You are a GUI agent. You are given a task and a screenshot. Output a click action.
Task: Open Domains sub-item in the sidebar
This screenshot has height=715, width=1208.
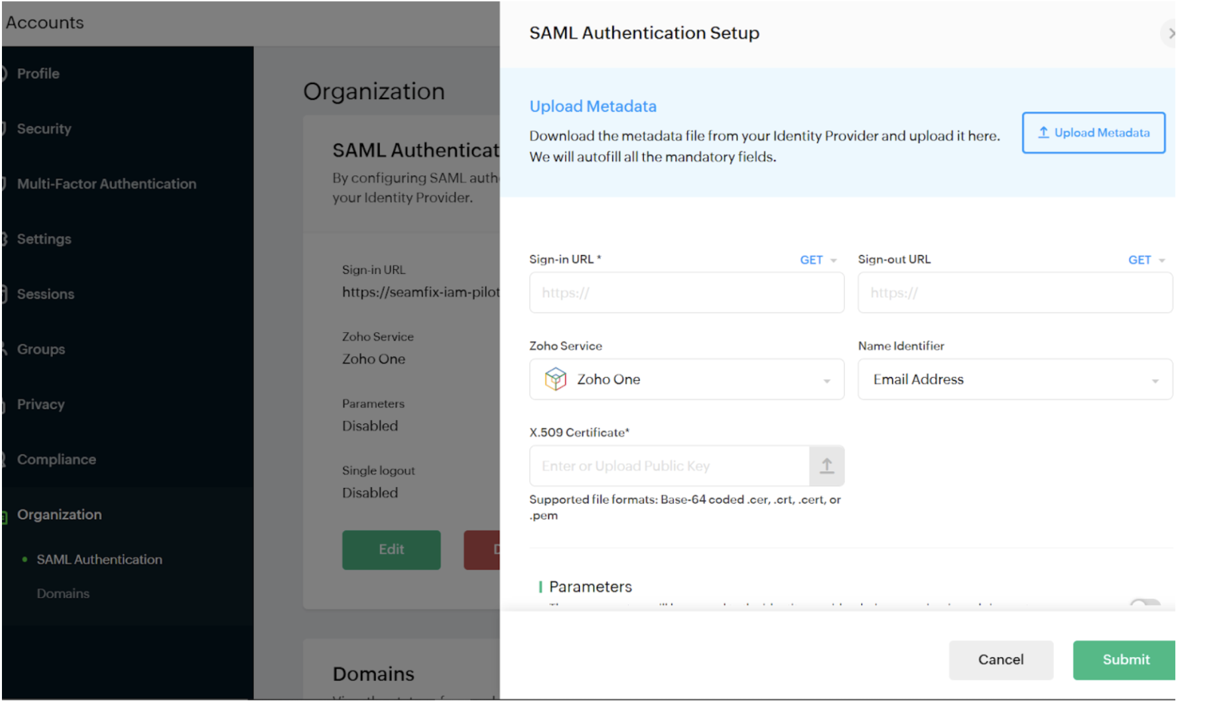[x=63, y=594]
